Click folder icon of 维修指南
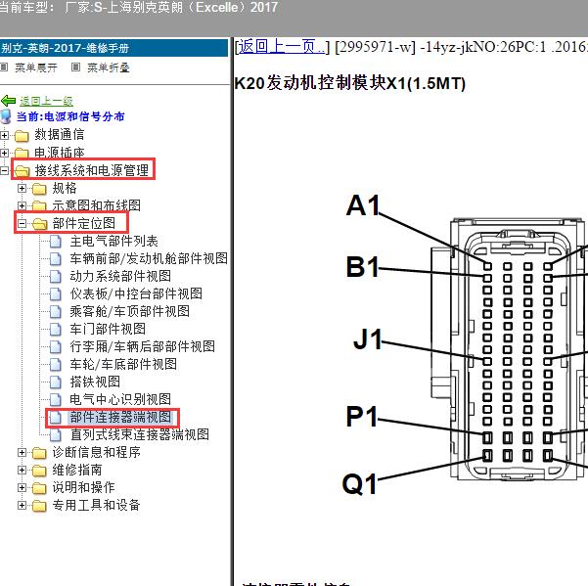588x586 pixels. (39, 471)
